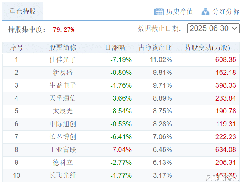
Task: Click holding change 190.78
Action: pos(226,111)
